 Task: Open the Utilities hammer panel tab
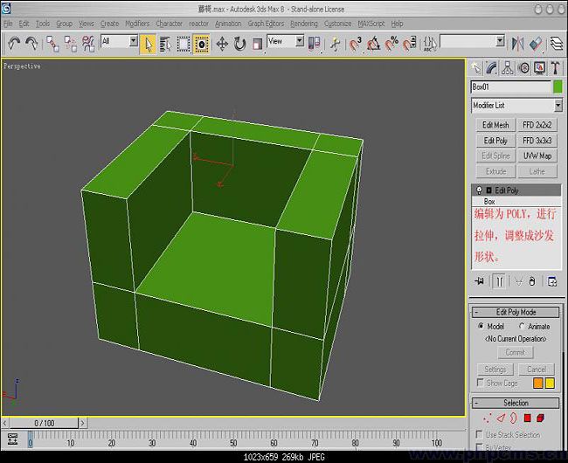[x=553, y=68]
